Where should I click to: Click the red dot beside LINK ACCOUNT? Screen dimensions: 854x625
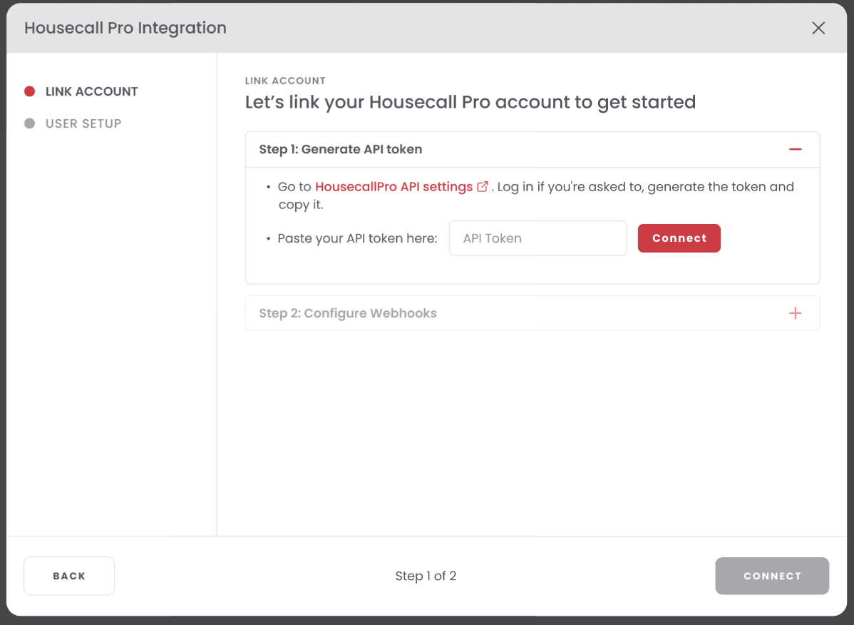tap(30, 91)
